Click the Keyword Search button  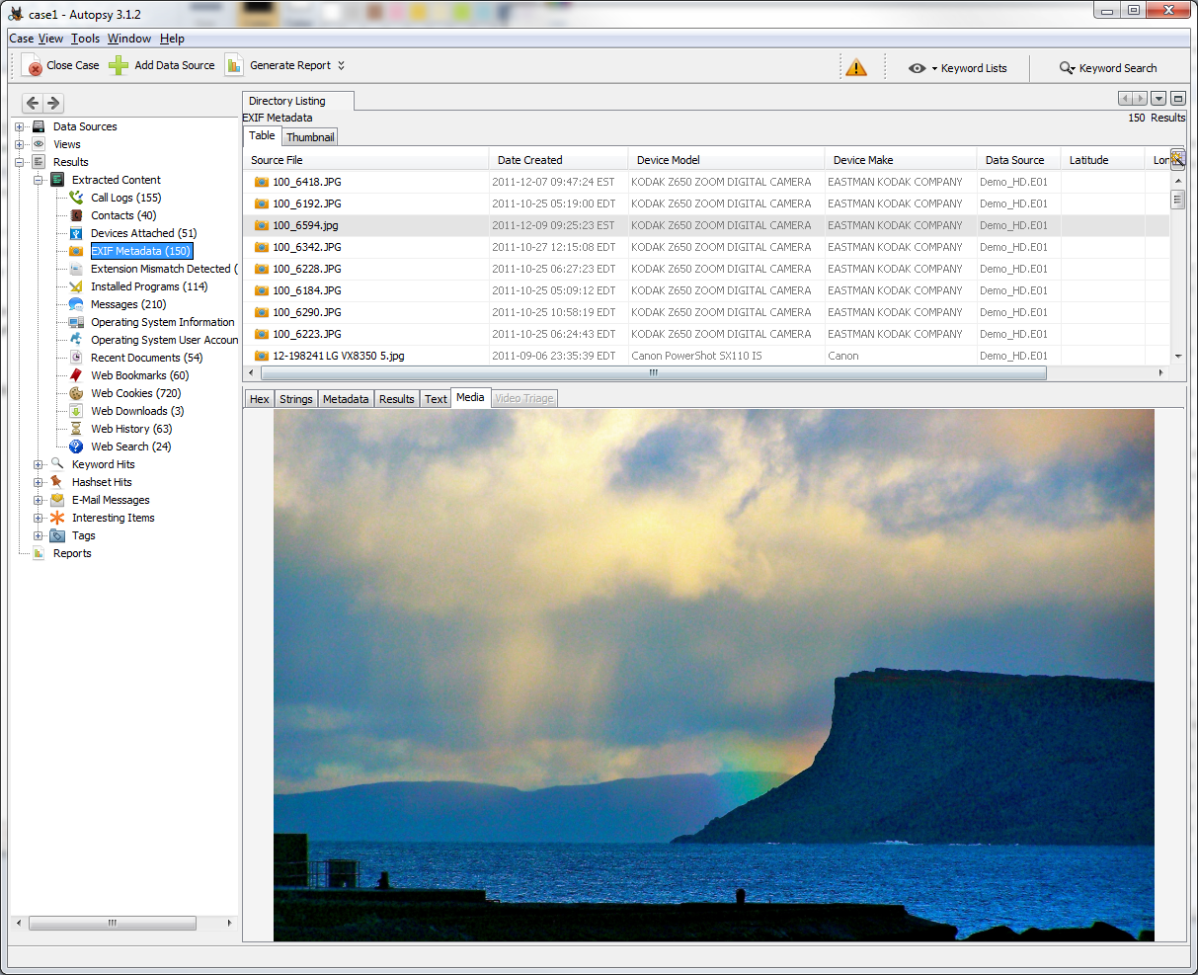[1108, 68]
